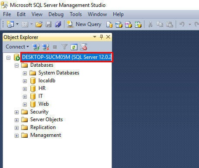Click the Add New Item toolbar icon
This screenshot has width=199, height=168.
pyautogui.click(x=25, y=24)
